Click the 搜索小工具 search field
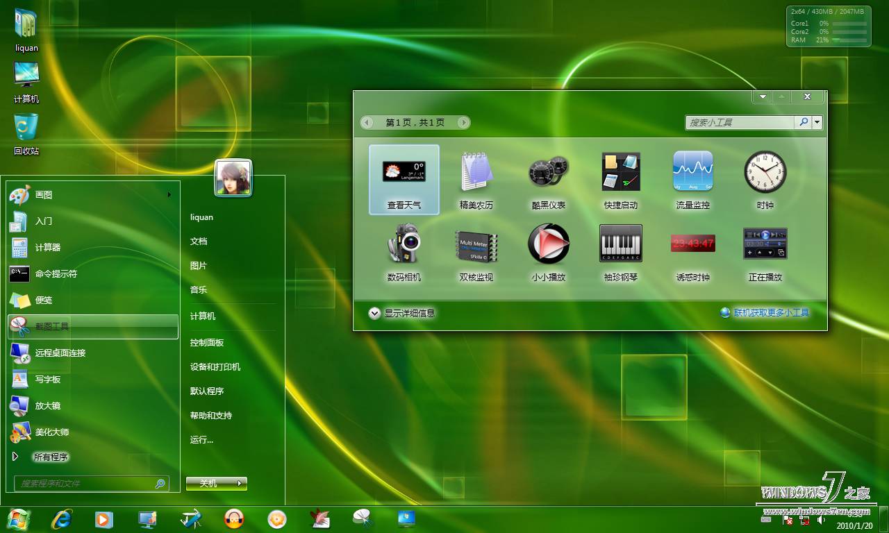Image resolution: width=889 pixels, height=533 pixels. (x=739, y=122)
